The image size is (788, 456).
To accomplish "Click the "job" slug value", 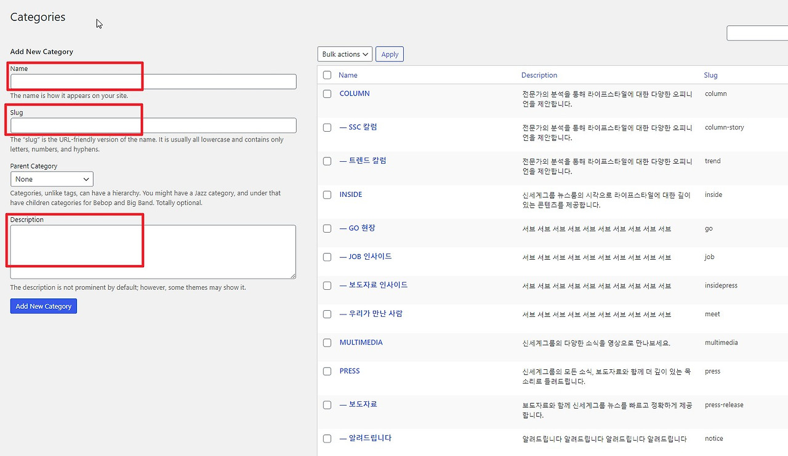I will (x=710, y=257).
